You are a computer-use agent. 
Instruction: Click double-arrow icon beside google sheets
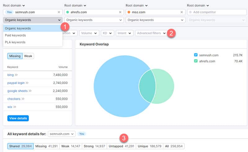pos(29,91)
